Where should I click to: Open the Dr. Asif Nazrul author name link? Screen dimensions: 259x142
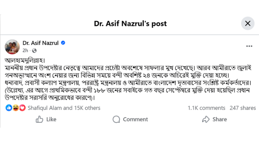(41, 43)
